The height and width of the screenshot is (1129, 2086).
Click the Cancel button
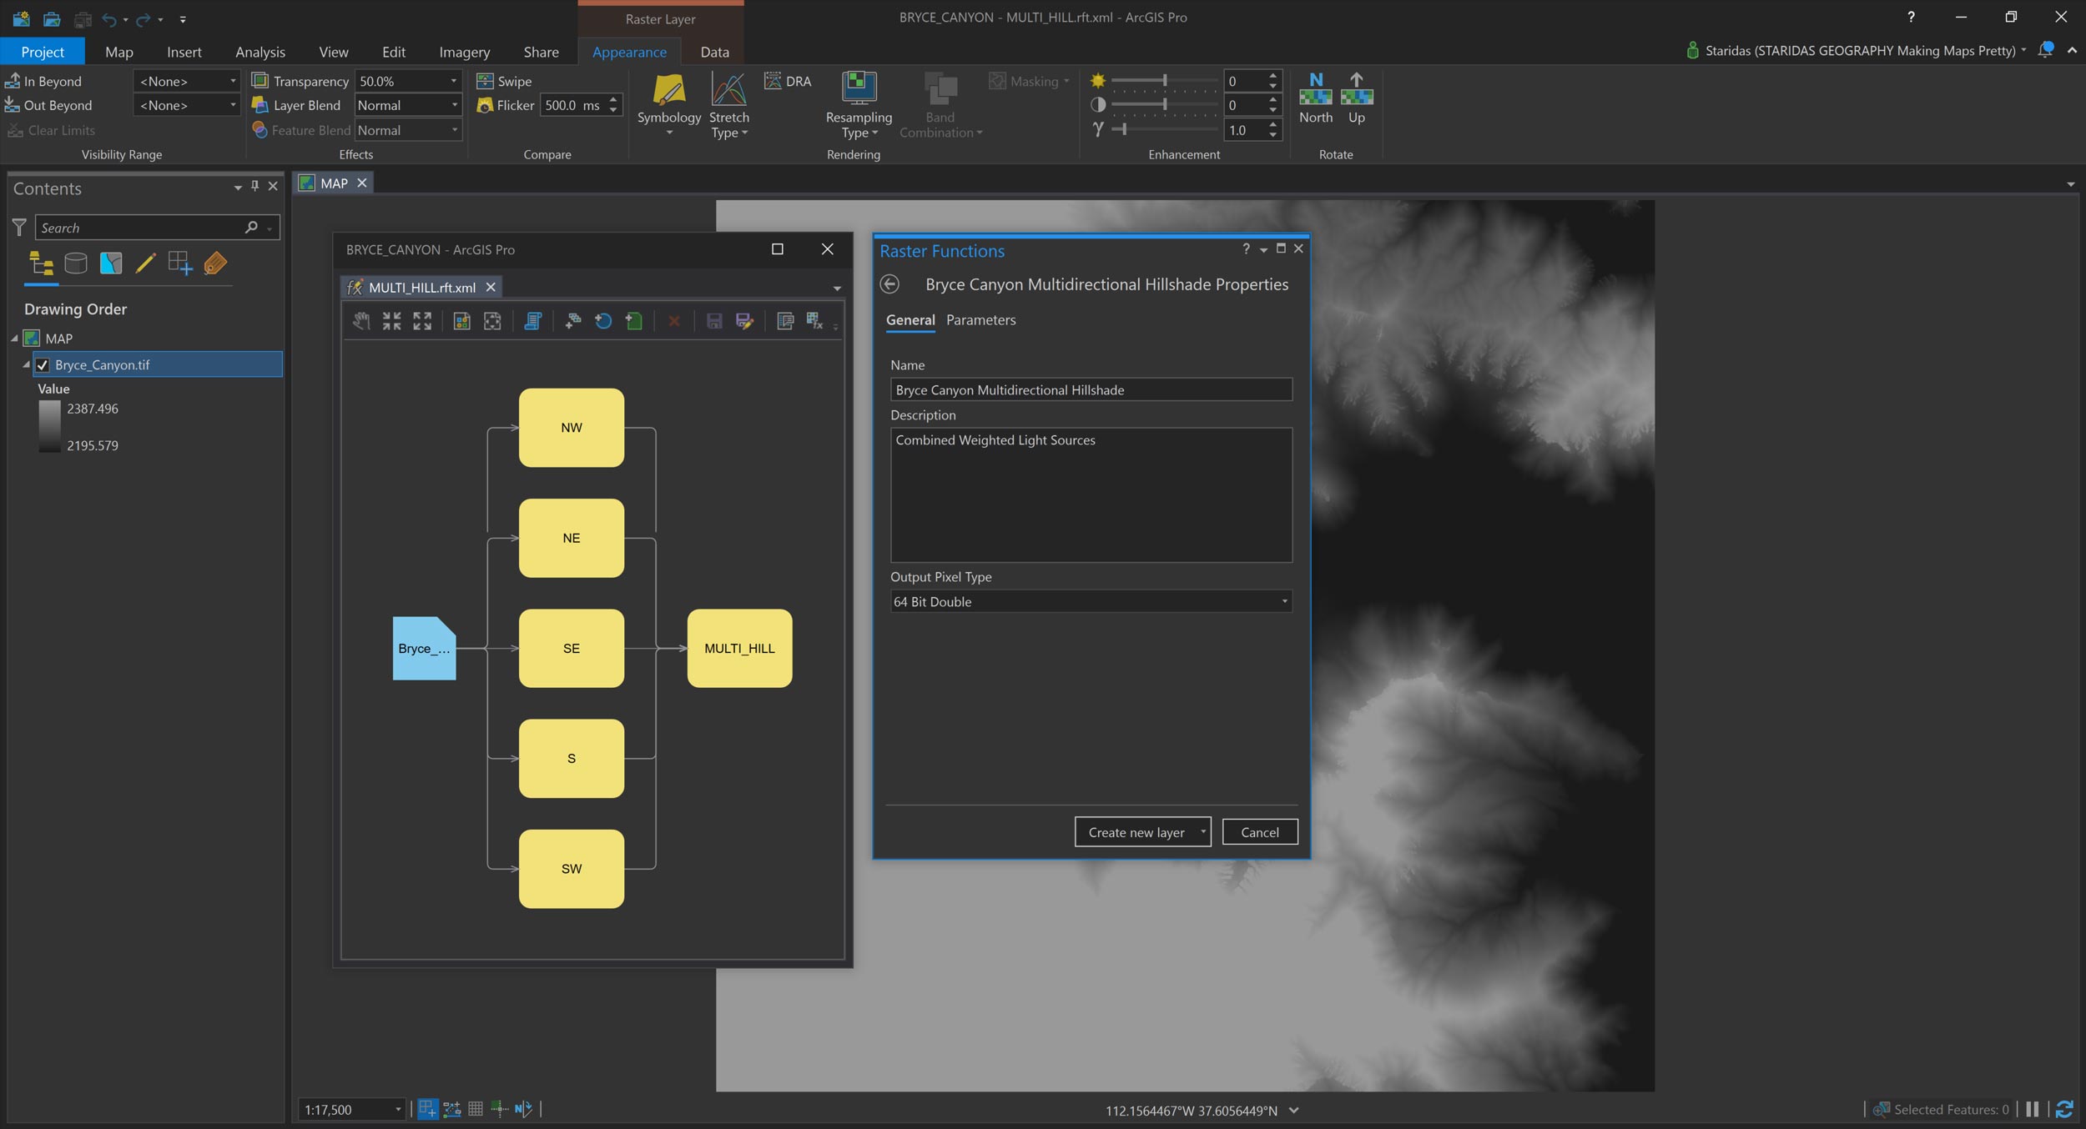pyautogui.click(x=1259, y=832)
